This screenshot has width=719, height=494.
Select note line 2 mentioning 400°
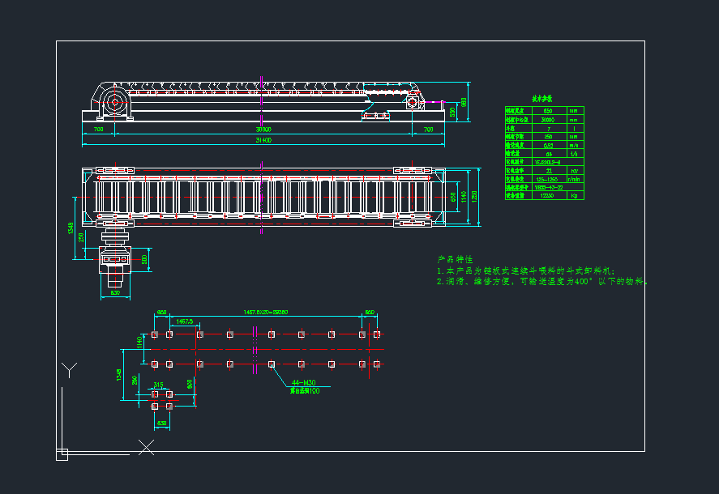coord(542,281)
